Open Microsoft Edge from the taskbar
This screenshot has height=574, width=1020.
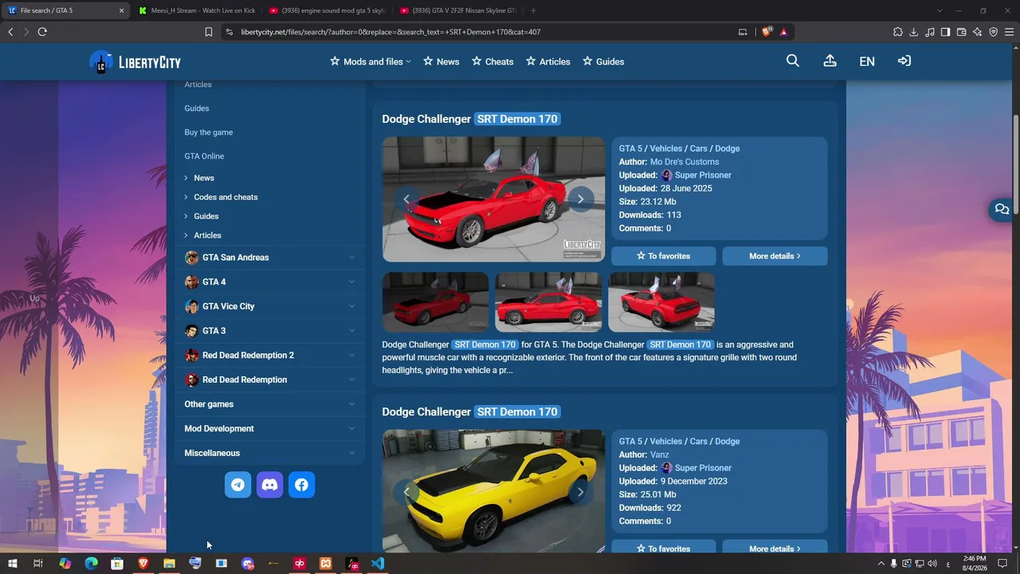(x=91, y=564)
